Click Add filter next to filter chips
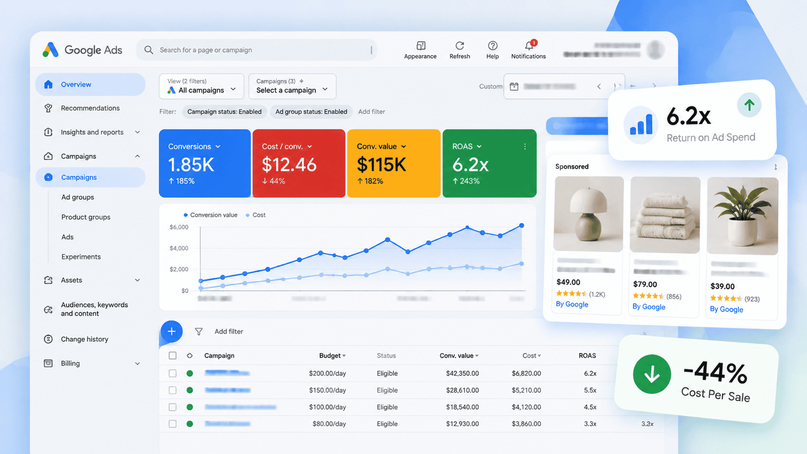 pyautogui.click(x=372, y=111)
